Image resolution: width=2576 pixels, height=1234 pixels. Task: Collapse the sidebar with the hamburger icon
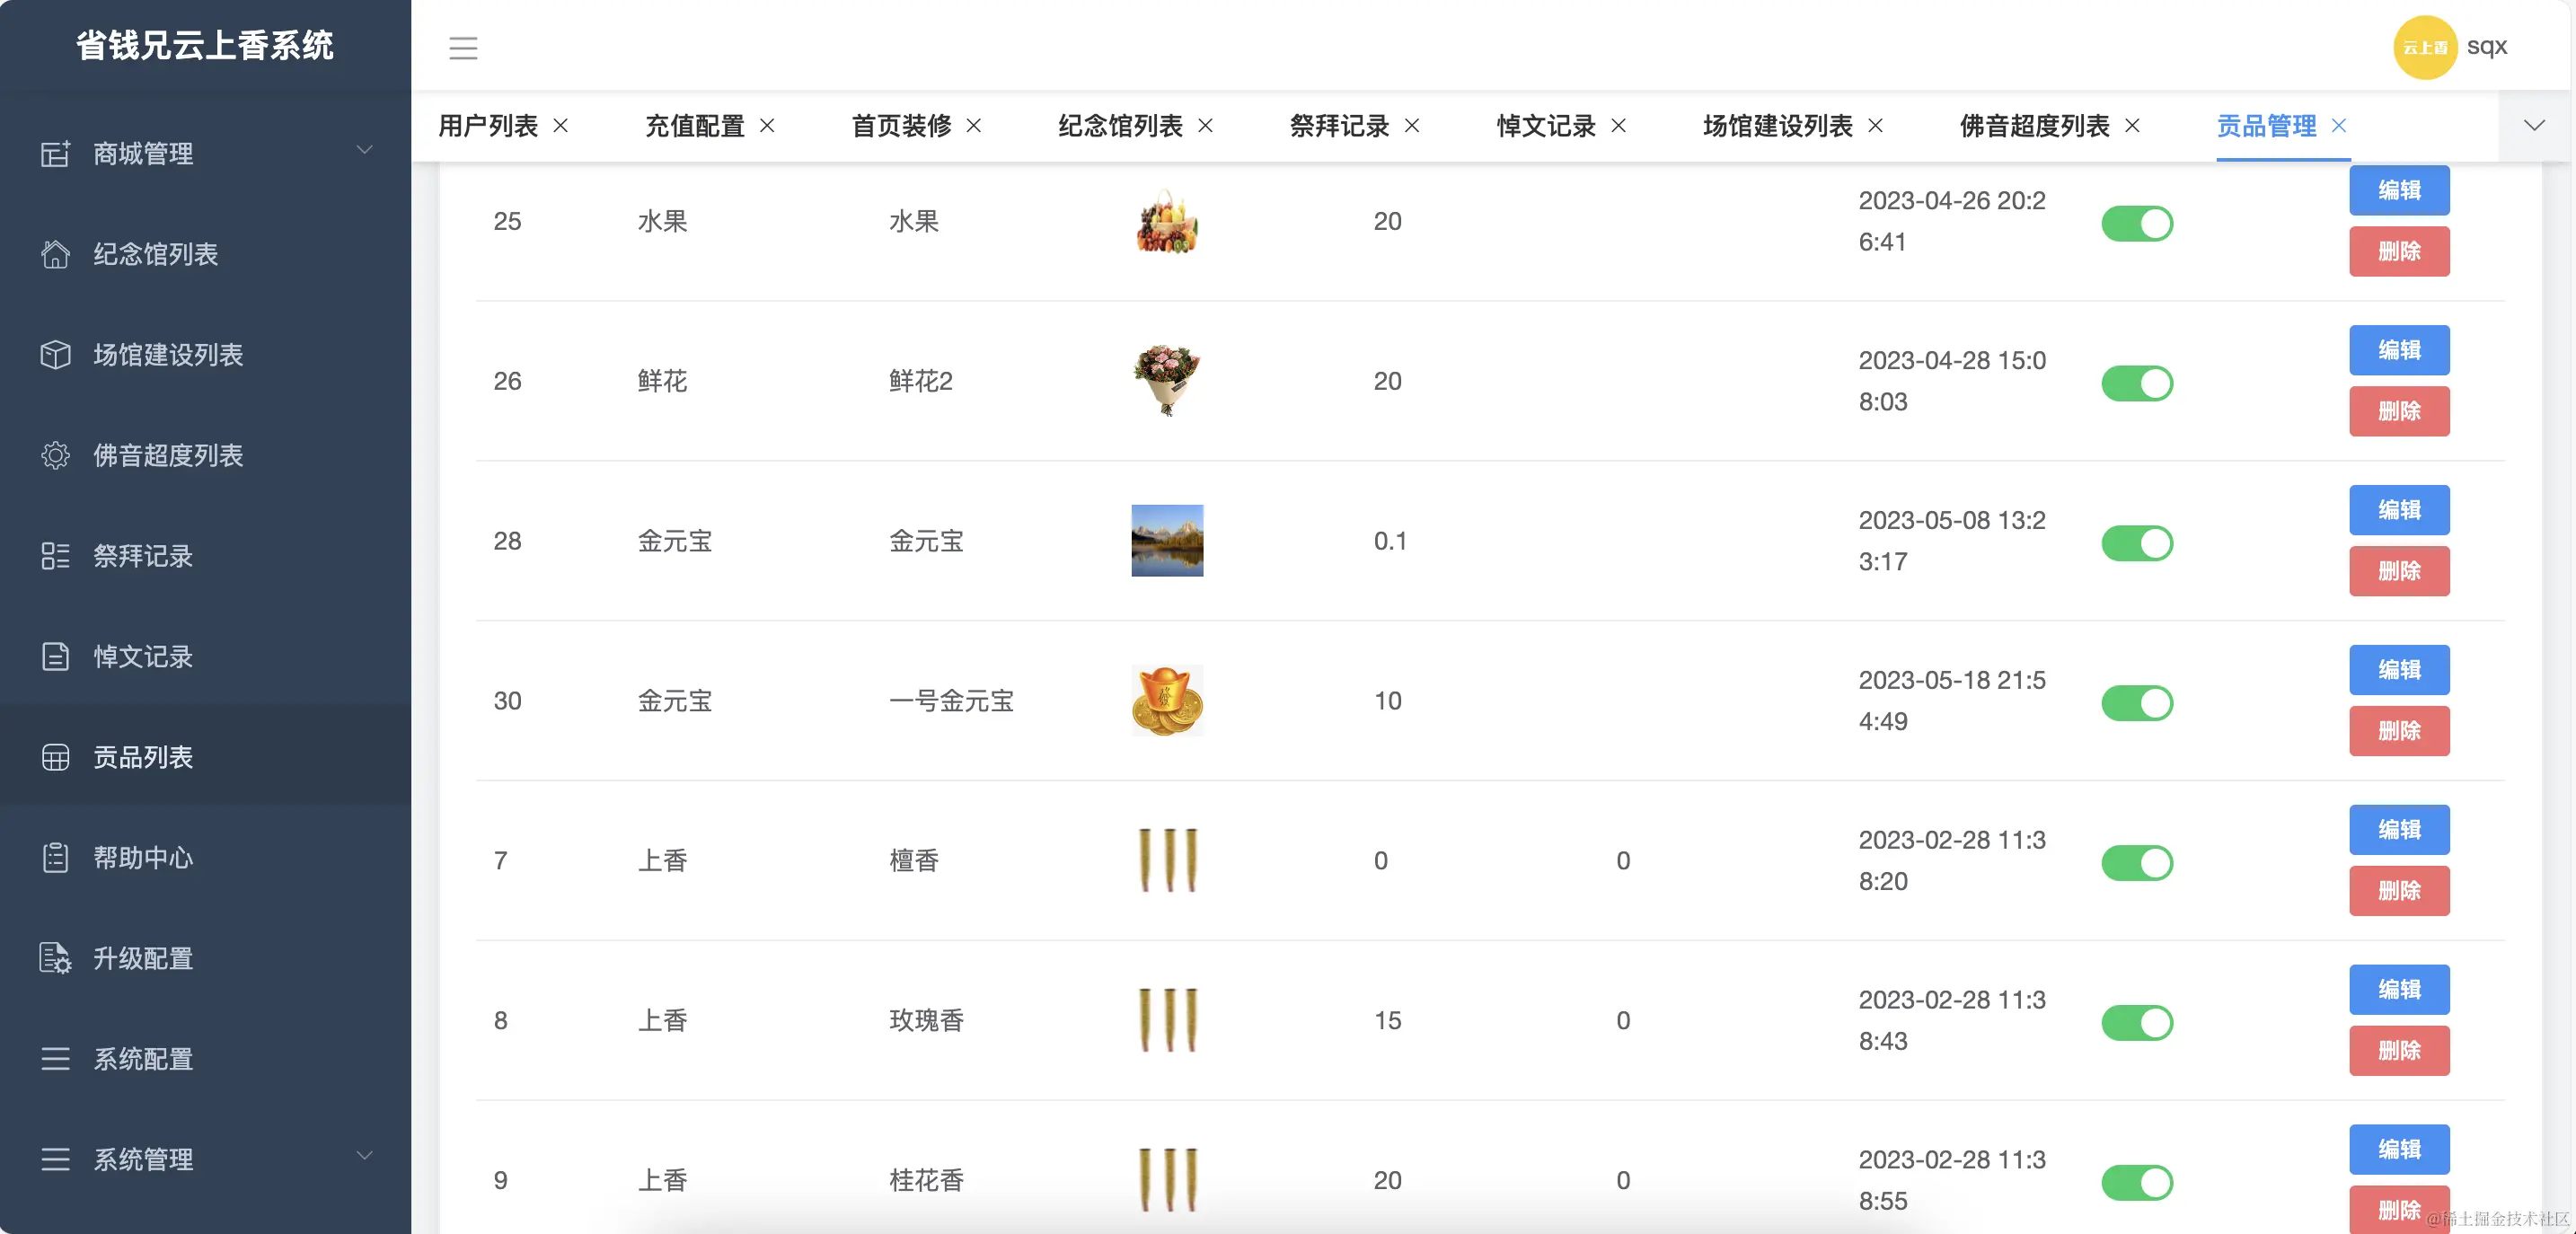pos(463,47)
